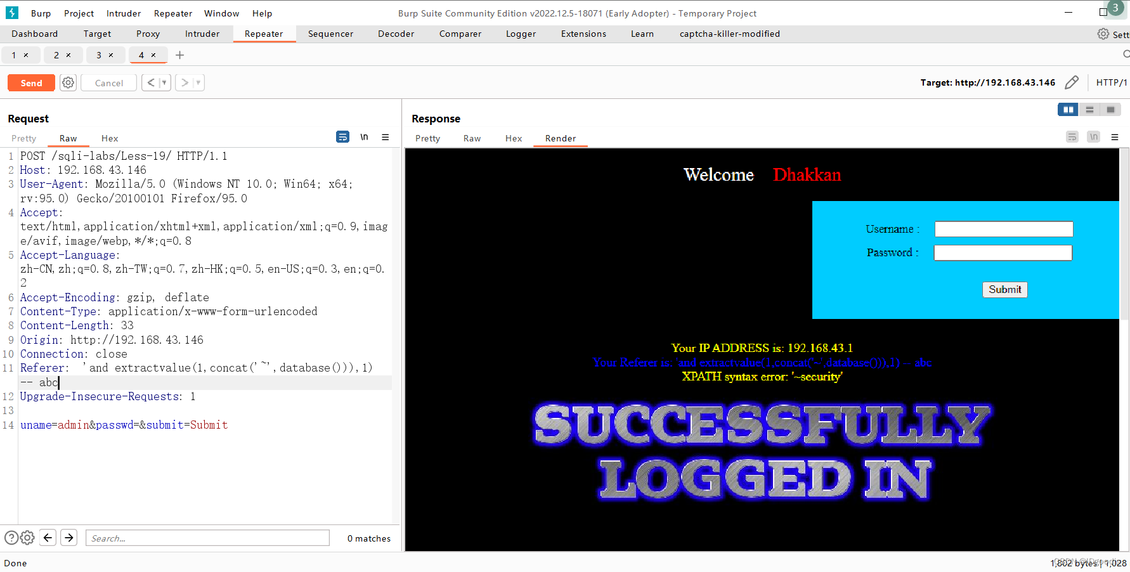
Task: Switch to the Sequencer tab
Action: (x=330, y=34)
